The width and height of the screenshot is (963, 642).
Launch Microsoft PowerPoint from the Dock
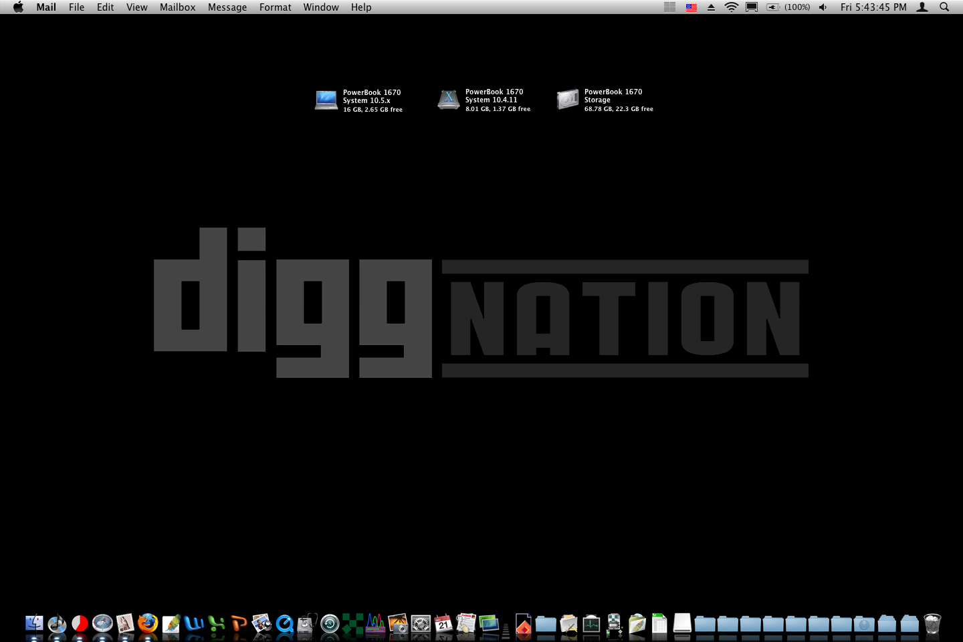click(239, 624)
